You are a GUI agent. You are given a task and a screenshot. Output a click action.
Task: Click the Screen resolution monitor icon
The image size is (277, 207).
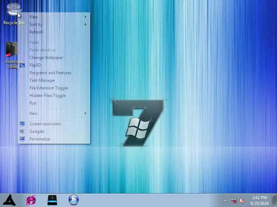click(22, 124)
